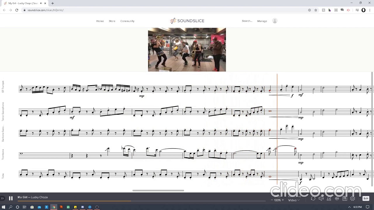This screenshot has height=210, width=374.
Task: Click the Soundslice logo
Action: coord(187,21)
